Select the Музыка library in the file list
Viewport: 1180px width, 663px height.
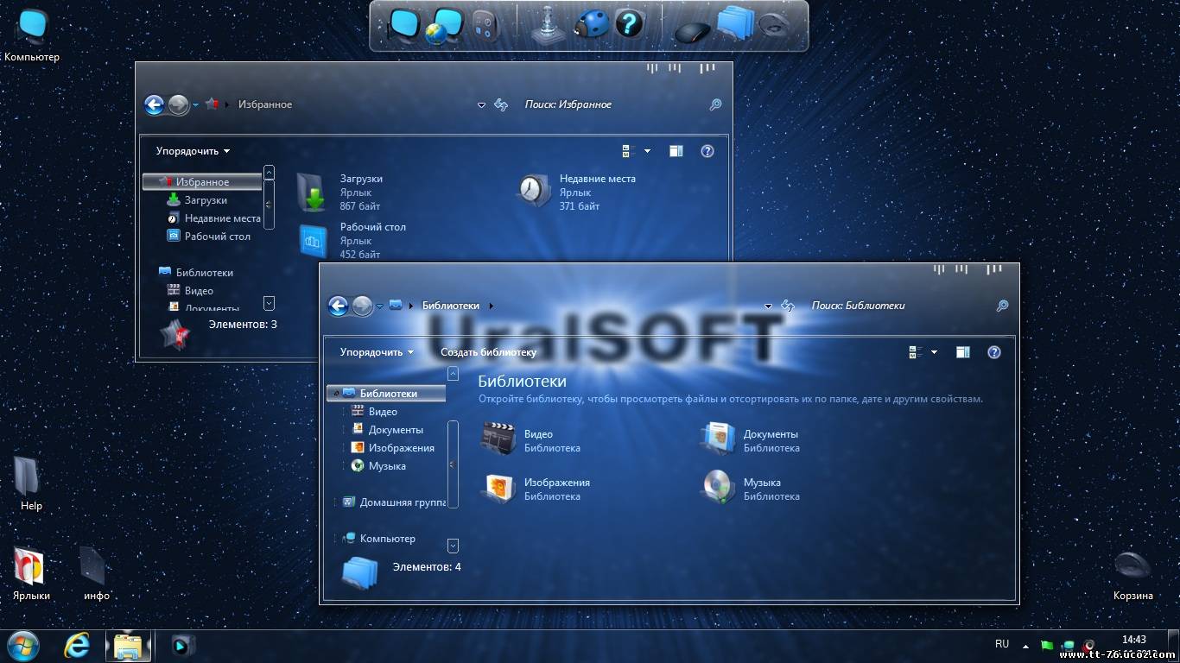point(750,489)
